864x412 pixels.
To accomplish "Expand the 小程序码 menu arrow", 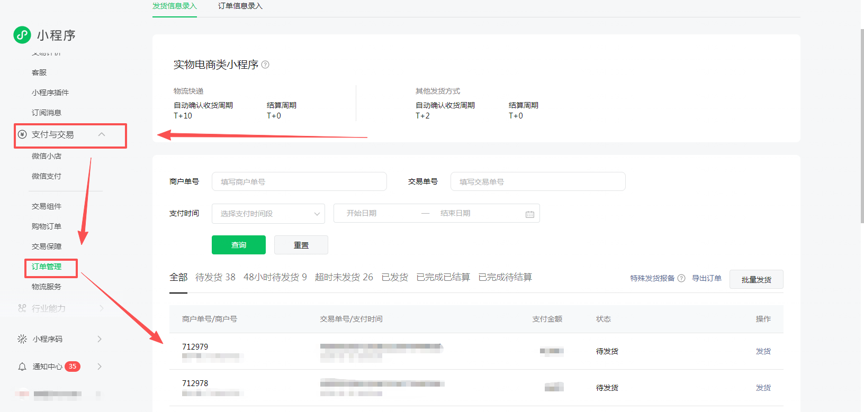I will tap(100, 339).
